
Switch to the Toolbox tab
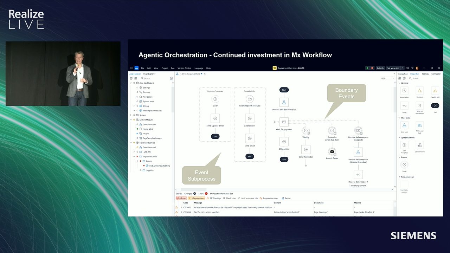click(x=425, y=74)
